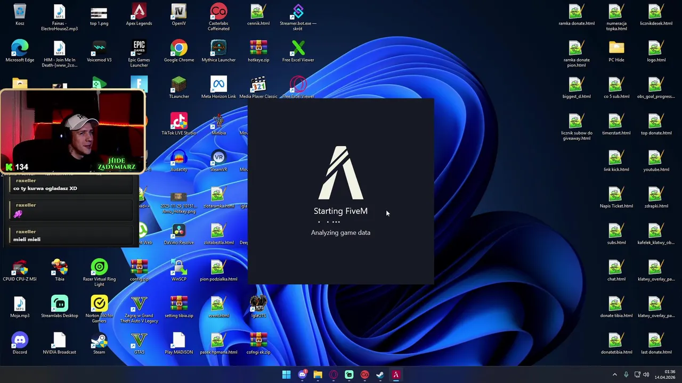The image size is (682, 383).
Task: Open zdrapki.html desktop file
Action: [656, 197]
